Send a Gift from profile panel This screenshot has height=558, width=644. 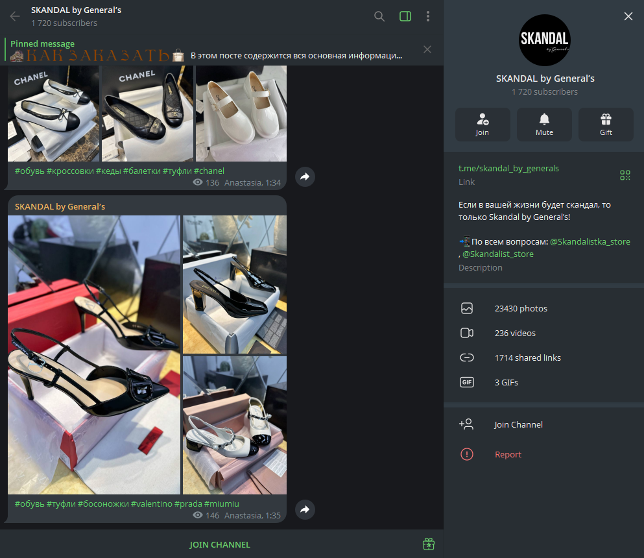(x=606, y=124)
